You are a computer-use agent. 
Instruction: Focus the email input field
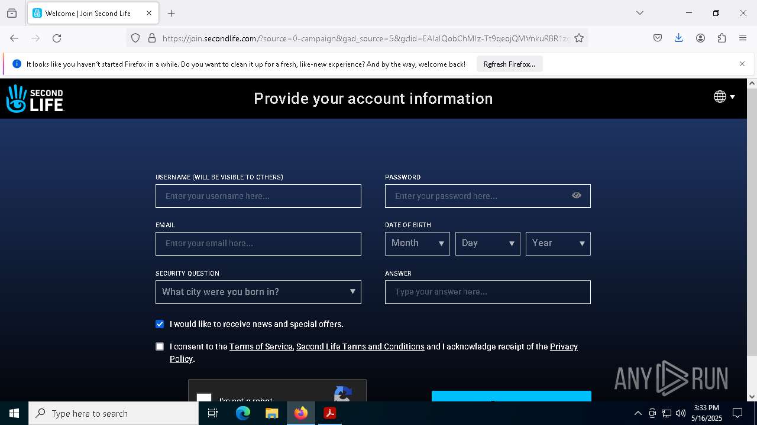[258, 244]
